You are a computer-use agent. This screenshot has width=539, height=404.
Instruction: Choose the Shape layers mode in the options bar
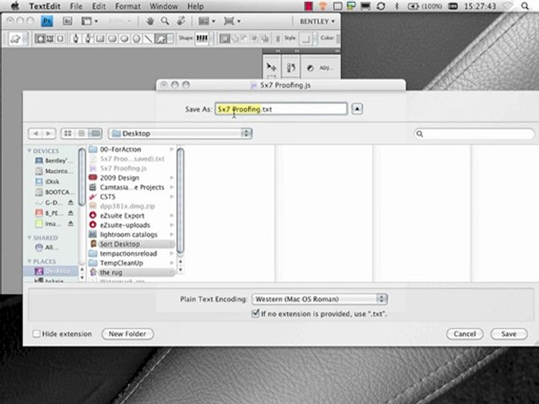[x=40, y=39]
